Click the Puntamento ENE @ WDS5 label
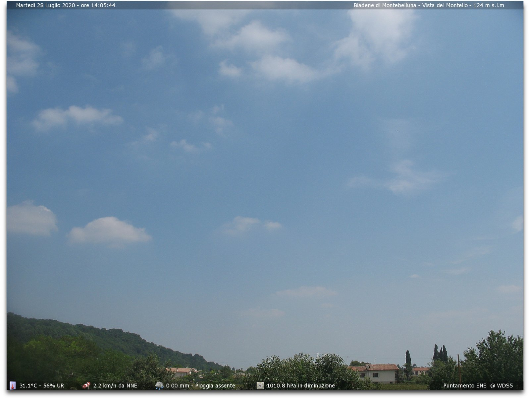The image size is (530, 398). [478, 386]
